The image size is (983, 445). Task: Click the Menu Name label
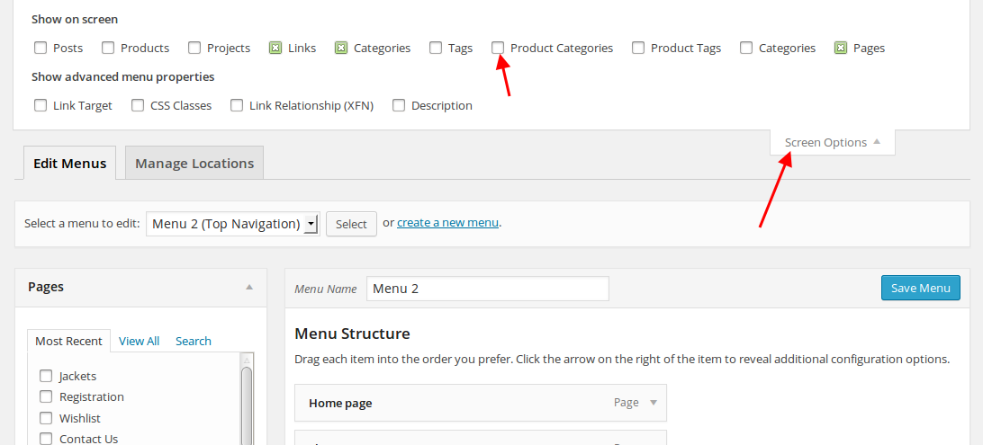pos(325,289)
